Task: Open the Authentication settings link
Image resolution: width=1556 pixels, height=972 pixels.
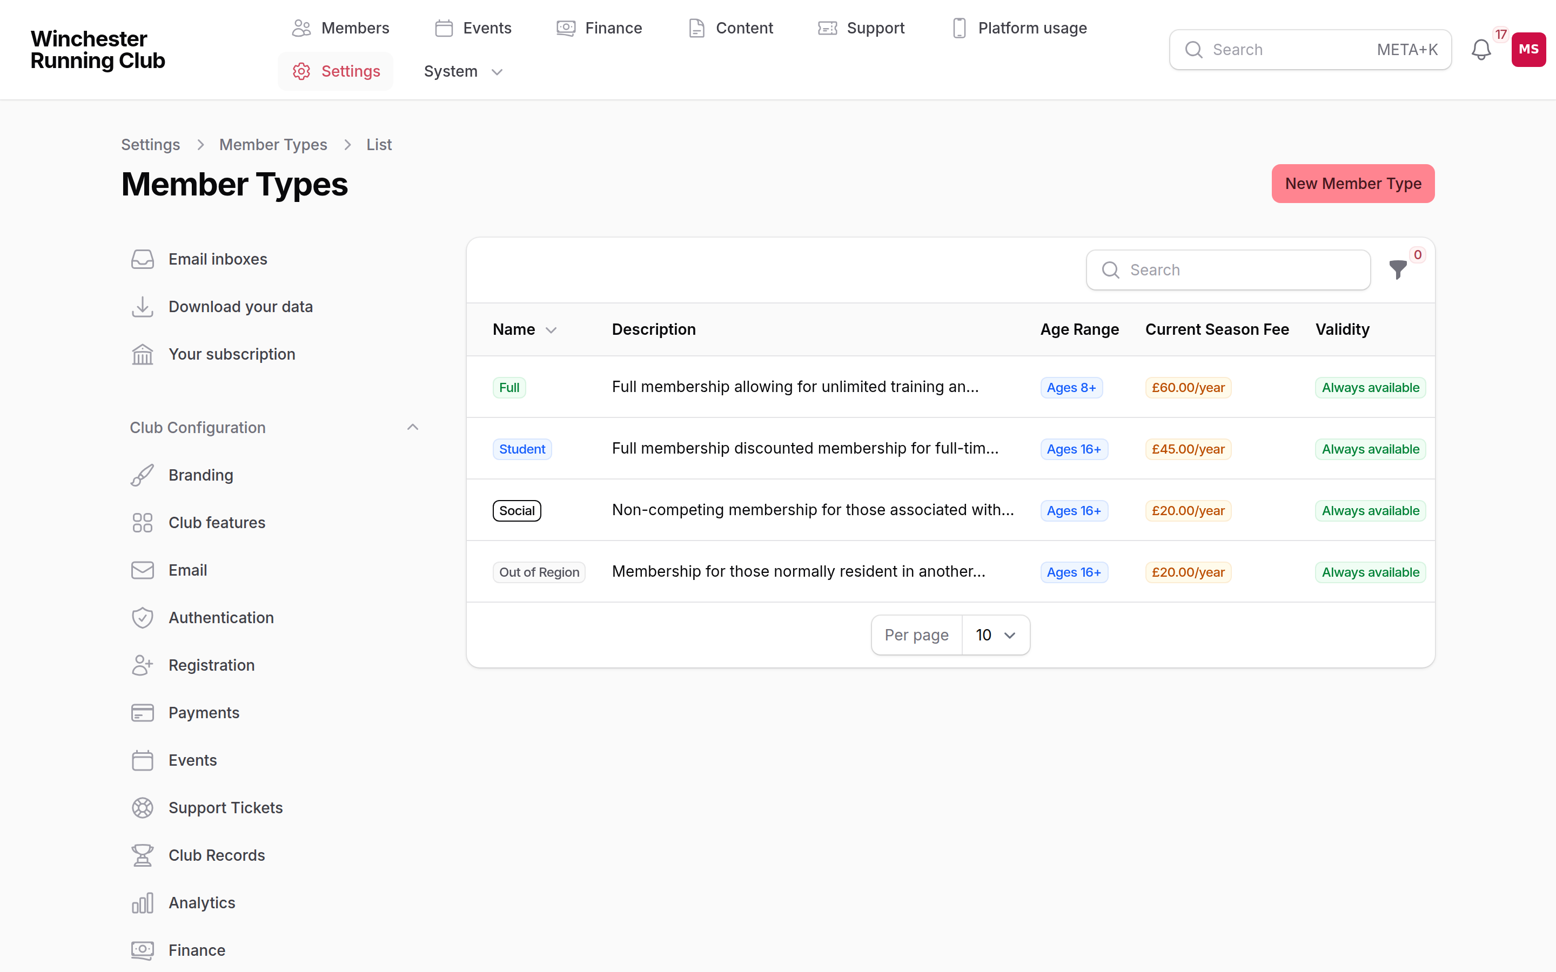Action: [x=221, y=618]
